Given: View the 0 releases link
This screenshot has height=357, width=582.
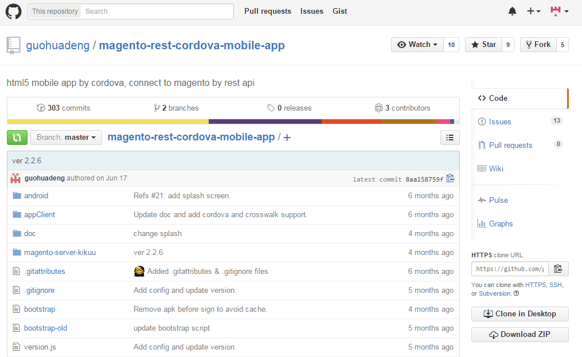Looking at the screenshot, I should pyautogui.click(x=289, y=108).
